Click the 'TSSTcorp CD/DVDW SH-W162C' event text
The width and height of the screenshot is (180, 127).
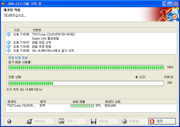(x=54, y=34)
